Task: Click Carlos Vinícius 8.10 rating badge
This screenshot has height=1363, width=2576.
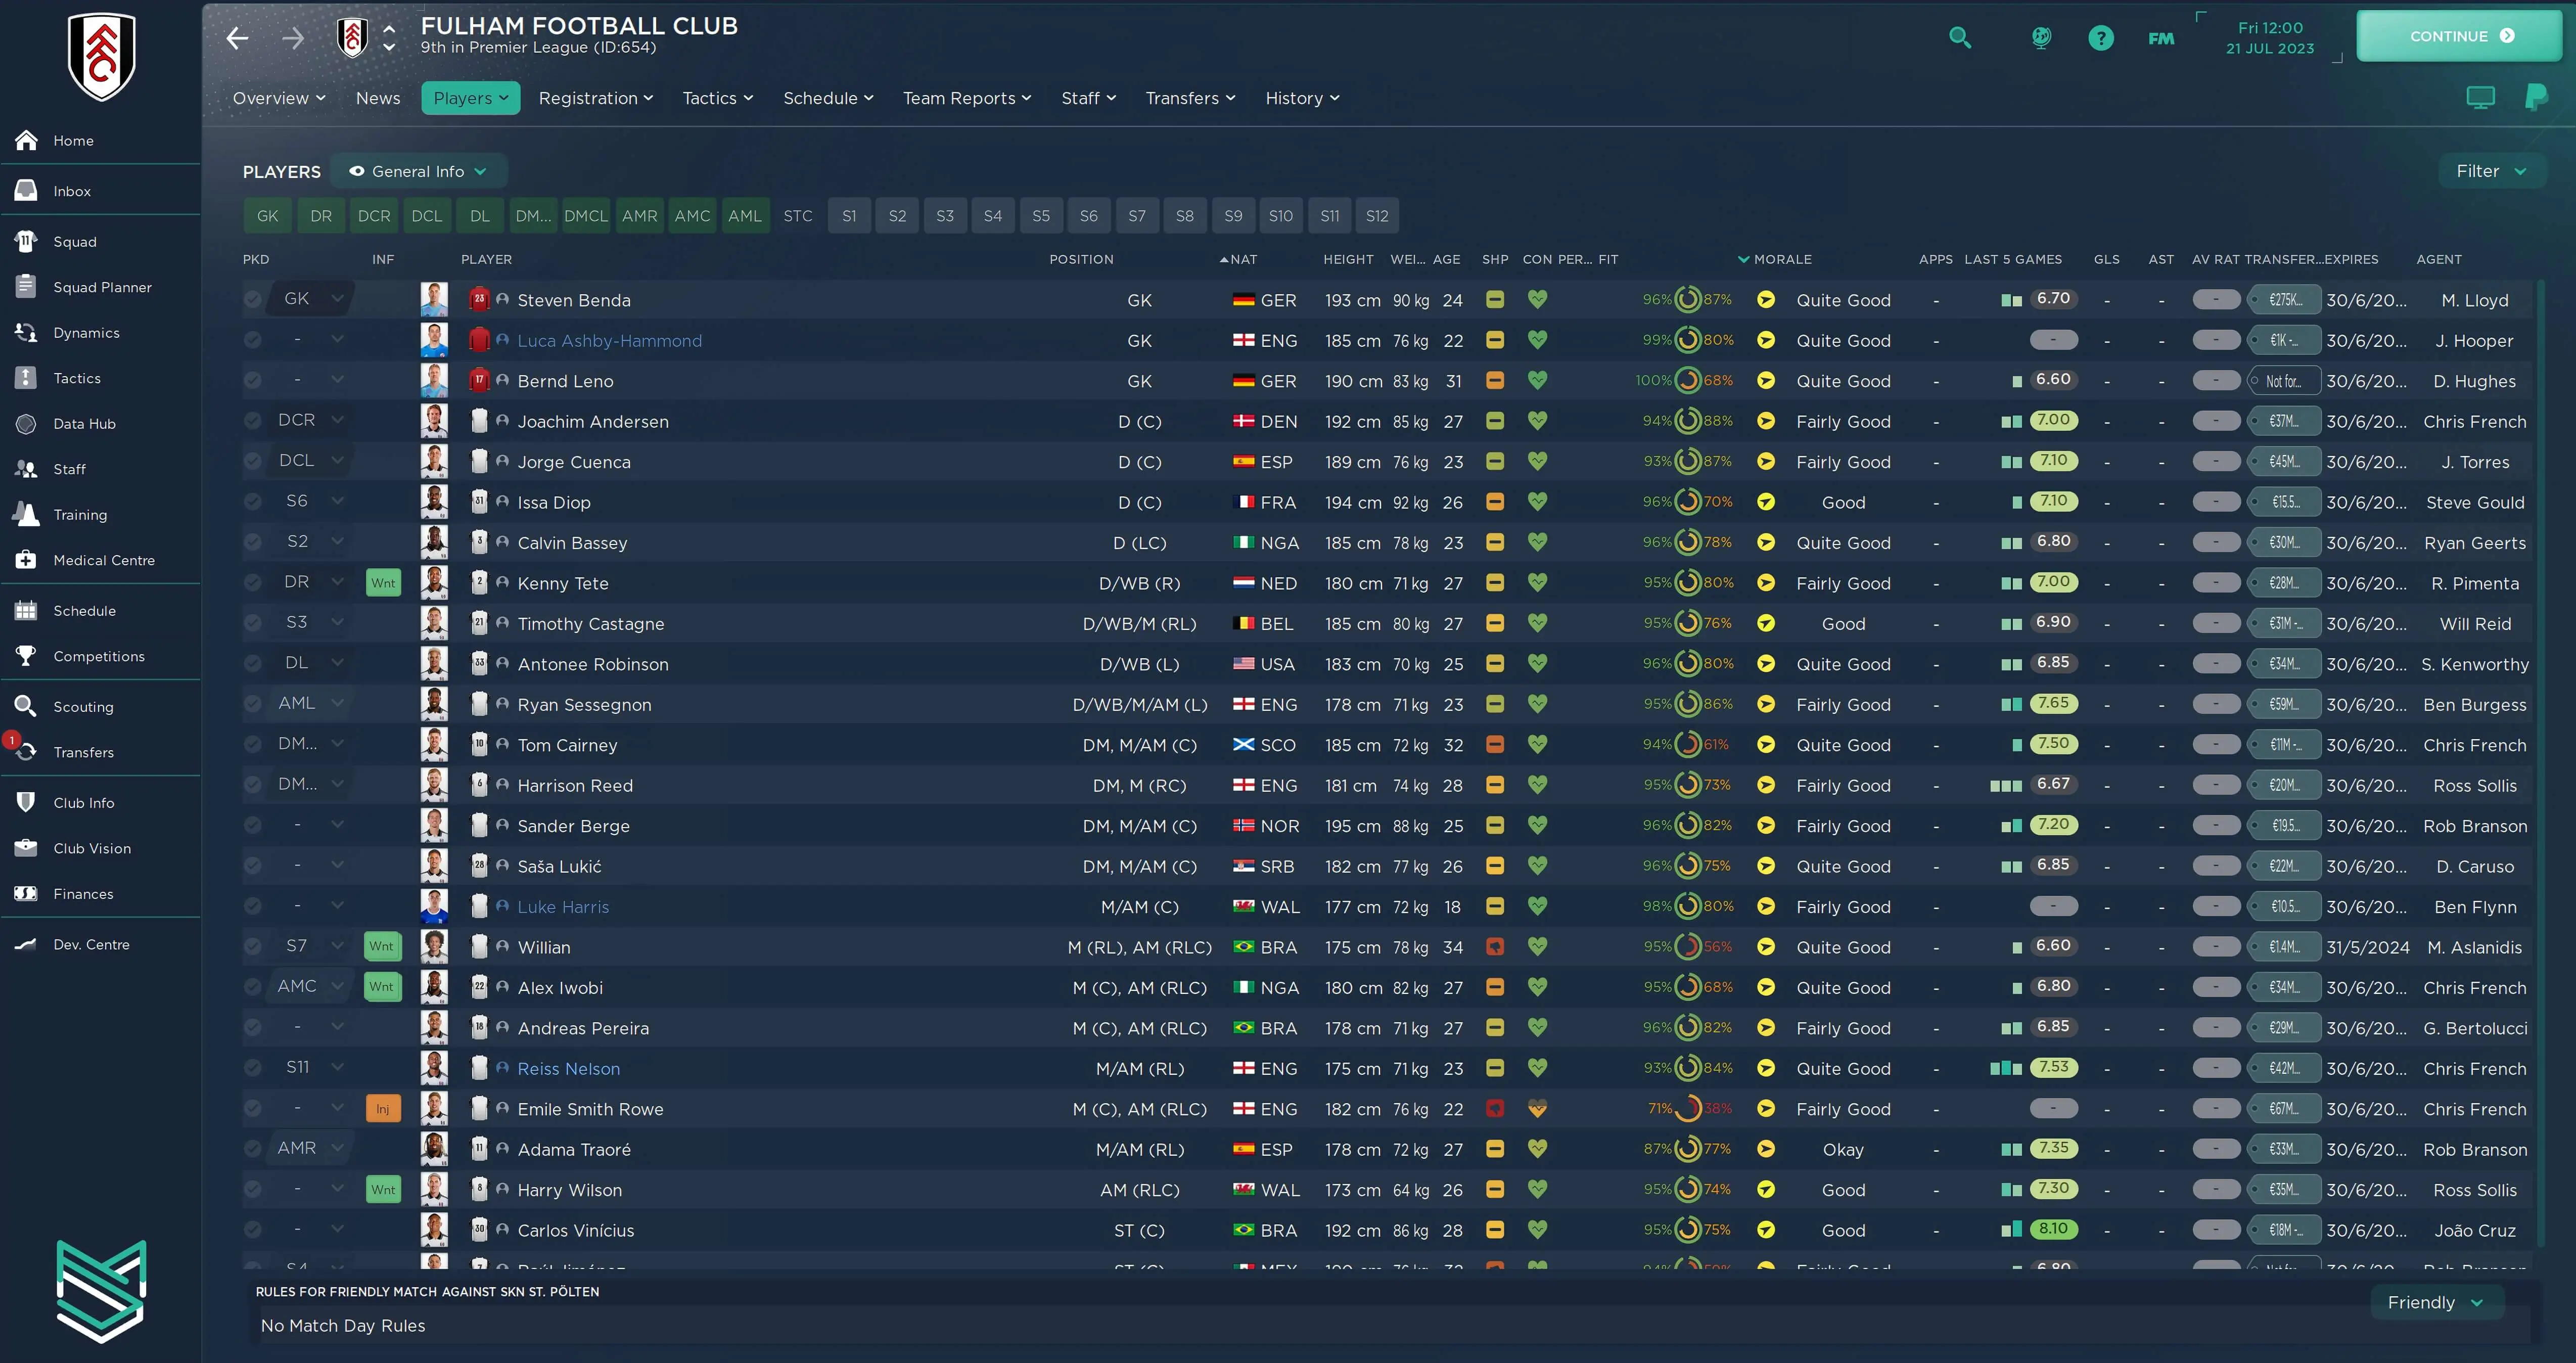Action: [2053, 1228]
